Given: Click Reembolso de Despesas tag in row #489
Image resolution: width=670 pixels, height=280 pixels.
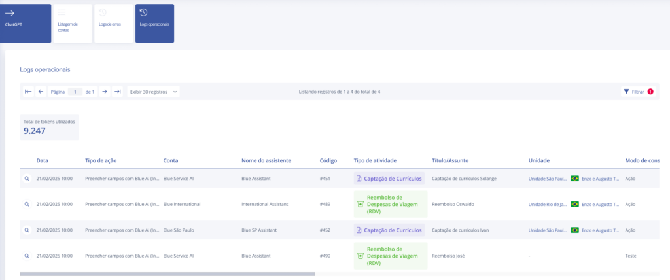Looking at the screenshot, I should point(390,204).
